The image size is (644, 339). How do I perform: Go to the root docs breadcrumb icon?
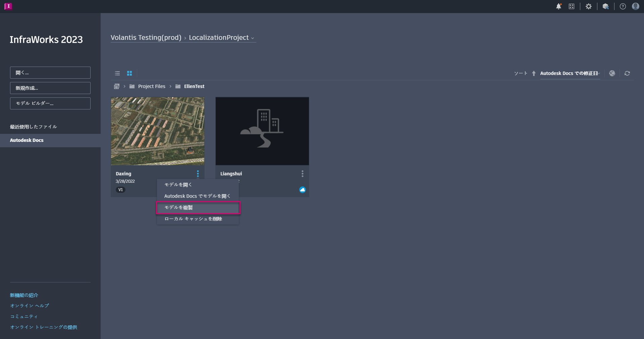[x=117, y=86]
